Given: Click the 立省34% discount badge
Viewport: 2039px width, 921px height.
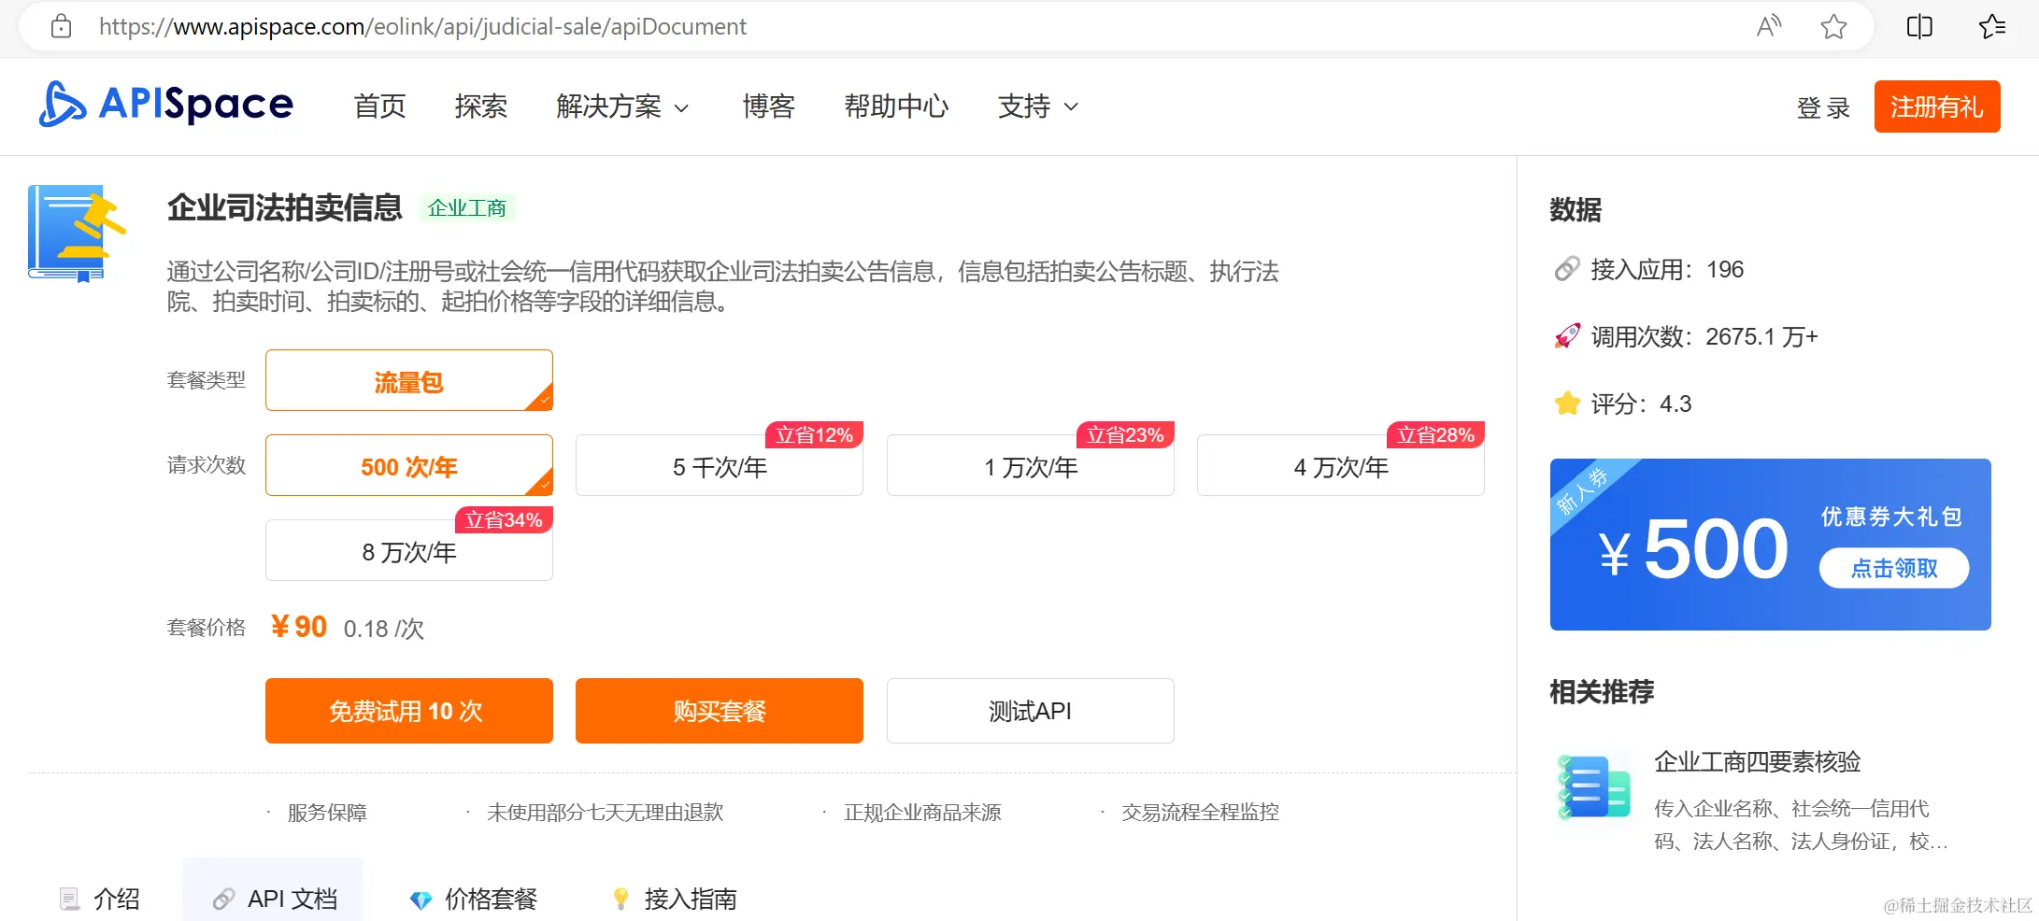Looking at the screenshot, I should pyautogui.click(x=505, y=519).
